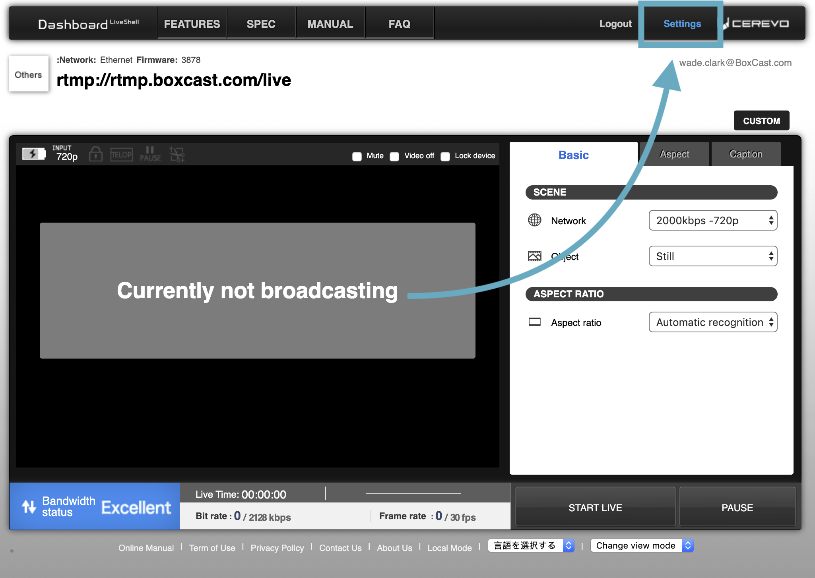Click the Network globe icon

pyautogui.click(x=534, y=220)
